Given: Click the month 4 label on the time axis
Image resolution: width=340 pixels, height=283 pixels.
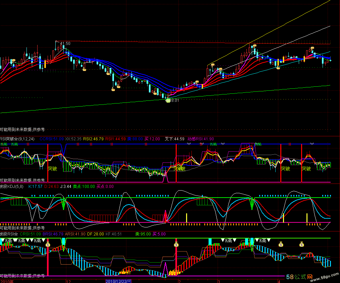Looking at the screenshot, I should point(279,281).
